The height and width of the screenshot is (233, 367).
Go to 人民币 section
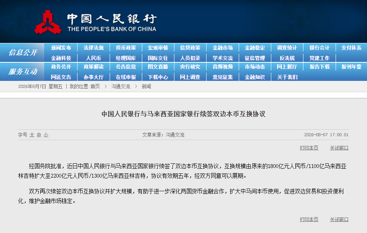[x=93, y=58]
